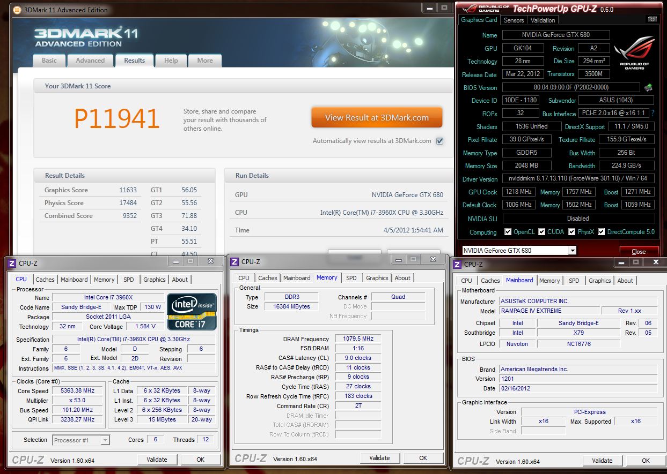Select Memory tab in the middle CPU-Z window
667x474 pixels.
click(x=327, y=277)
